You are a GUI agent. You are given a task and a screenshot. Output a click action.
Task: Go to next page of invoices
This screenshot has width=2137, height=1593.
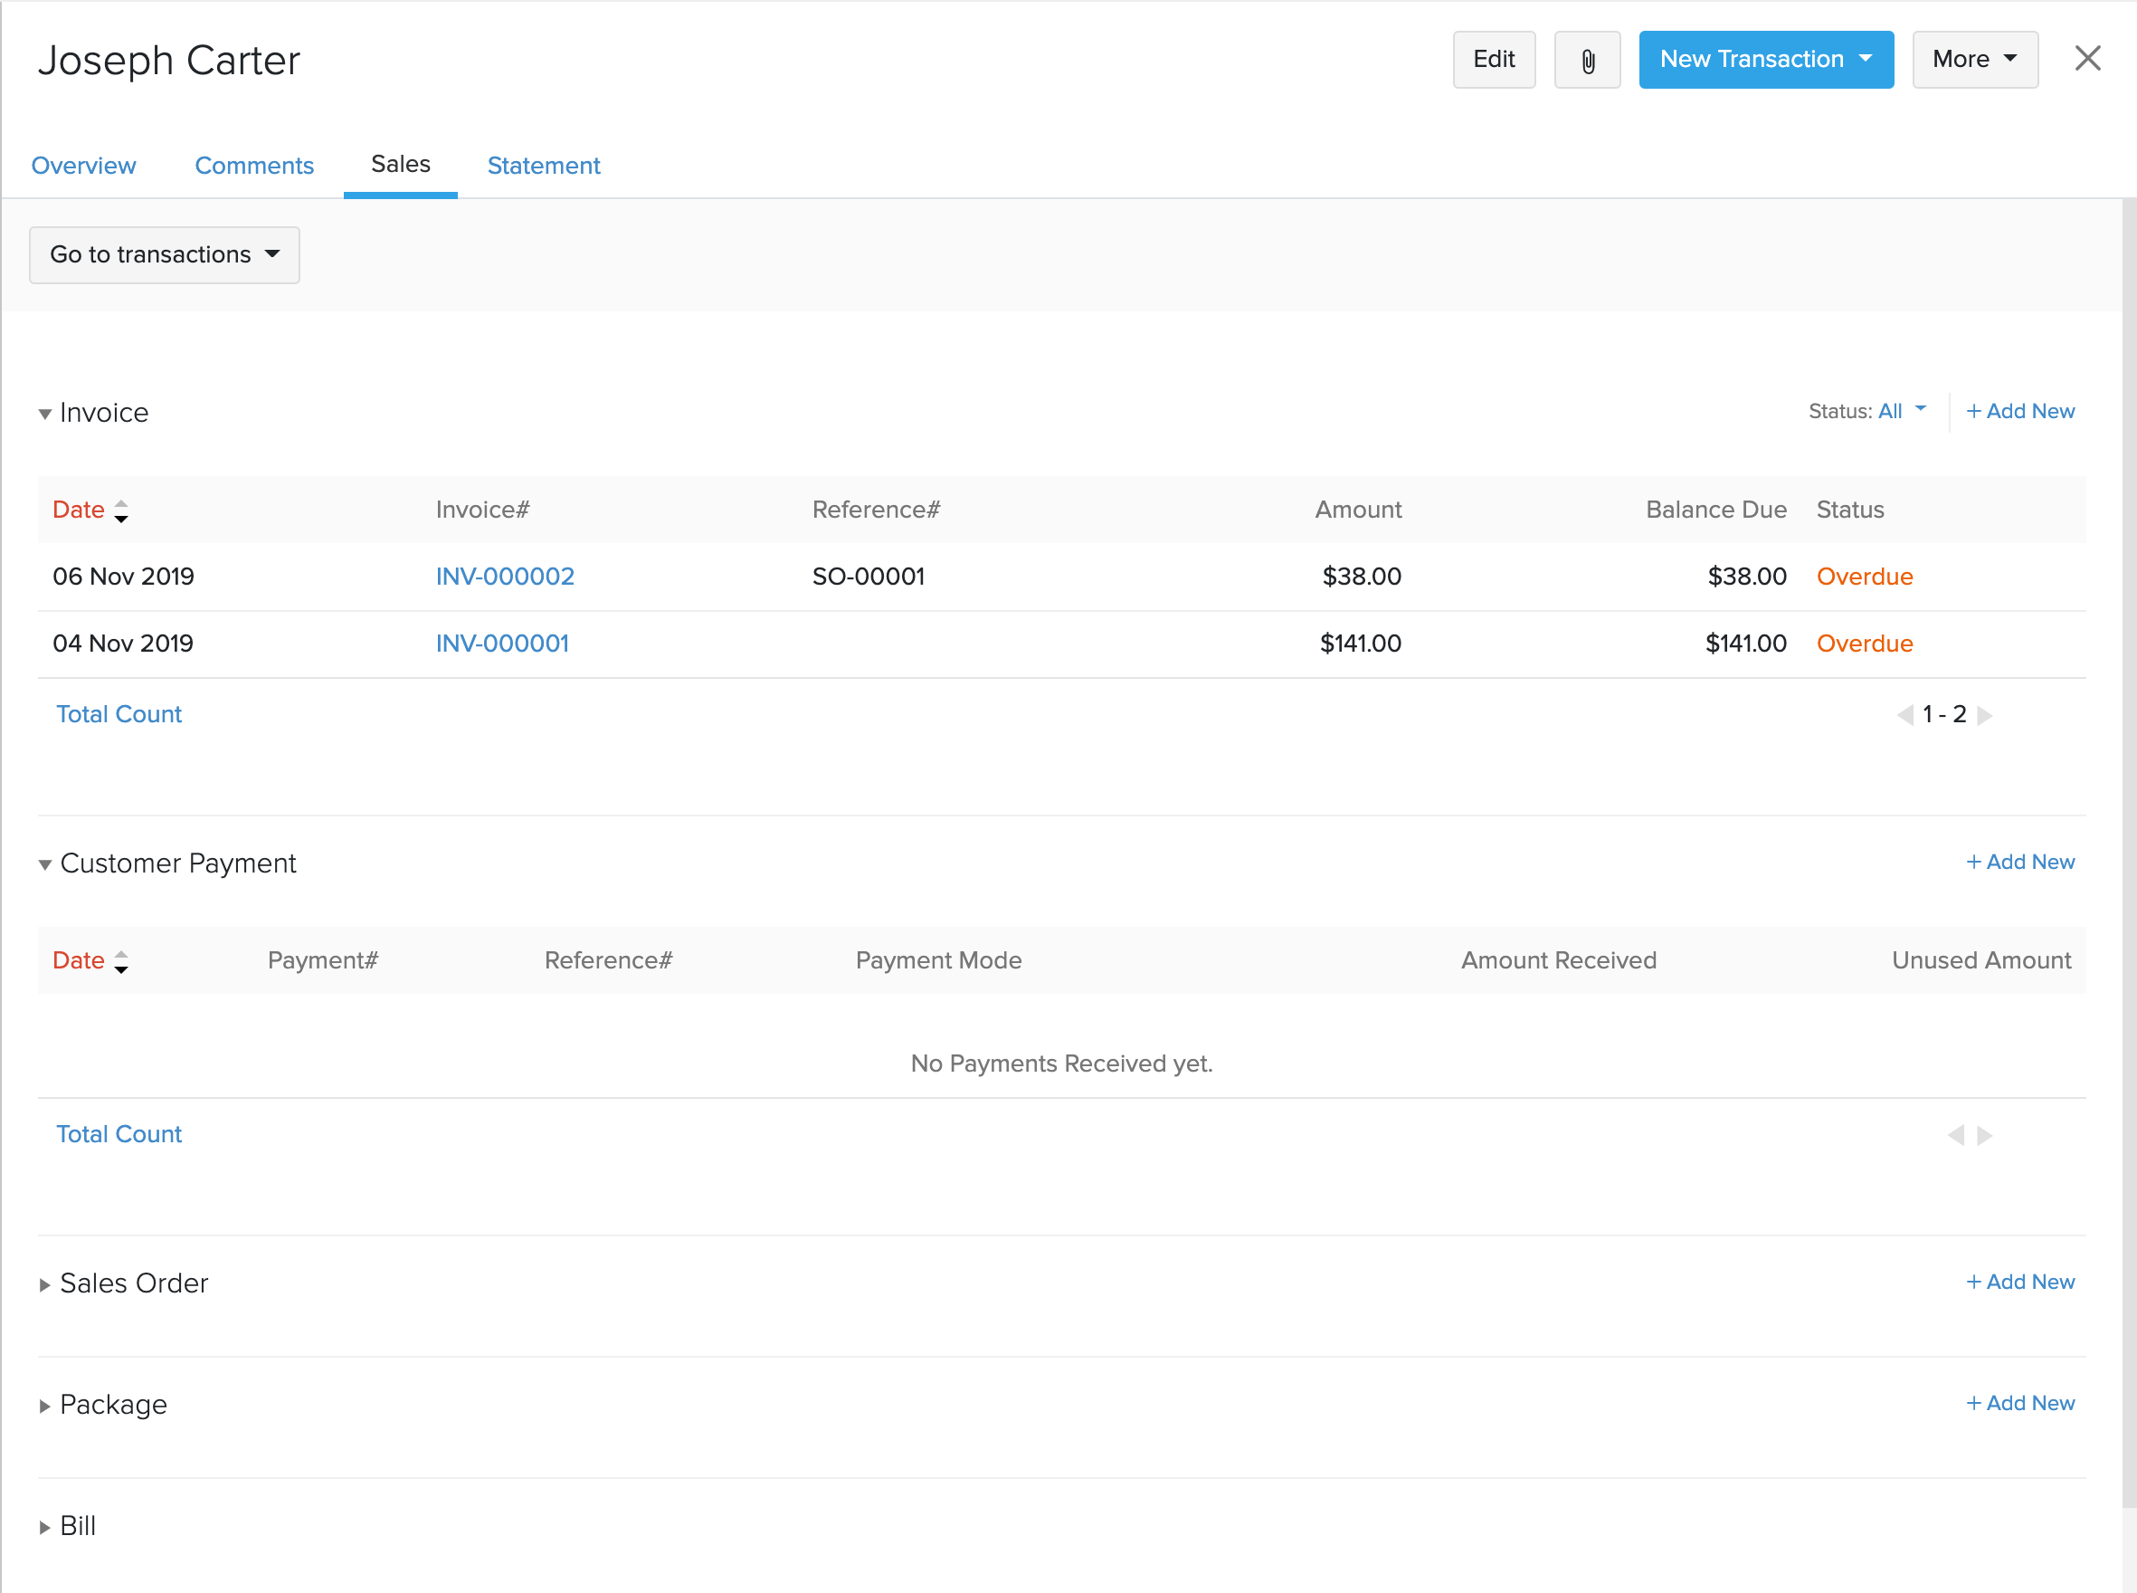(1985, 716)
